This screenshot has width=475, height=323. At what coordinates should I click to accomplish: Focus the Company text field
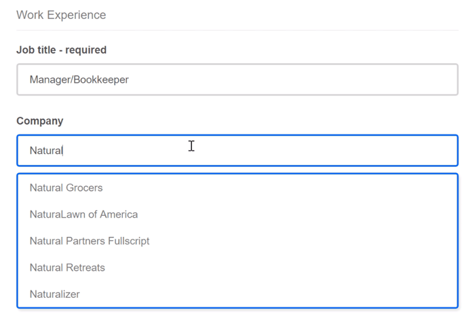point(237,151)
